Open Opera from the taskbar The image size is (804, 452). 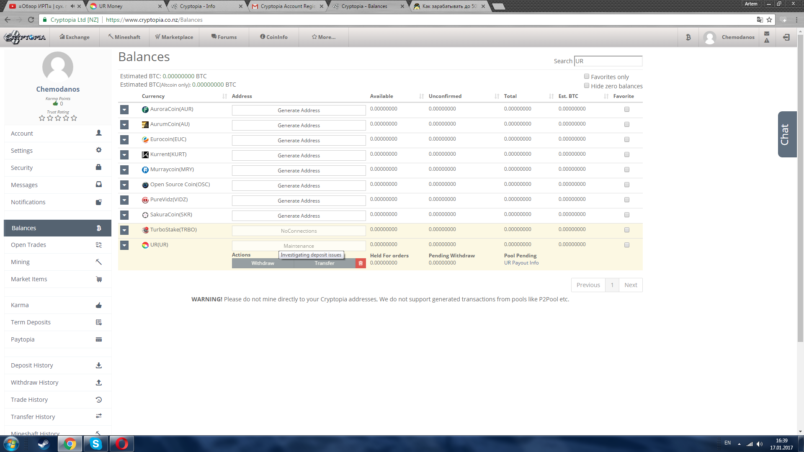pyautogui.click(x=122, y=444)
